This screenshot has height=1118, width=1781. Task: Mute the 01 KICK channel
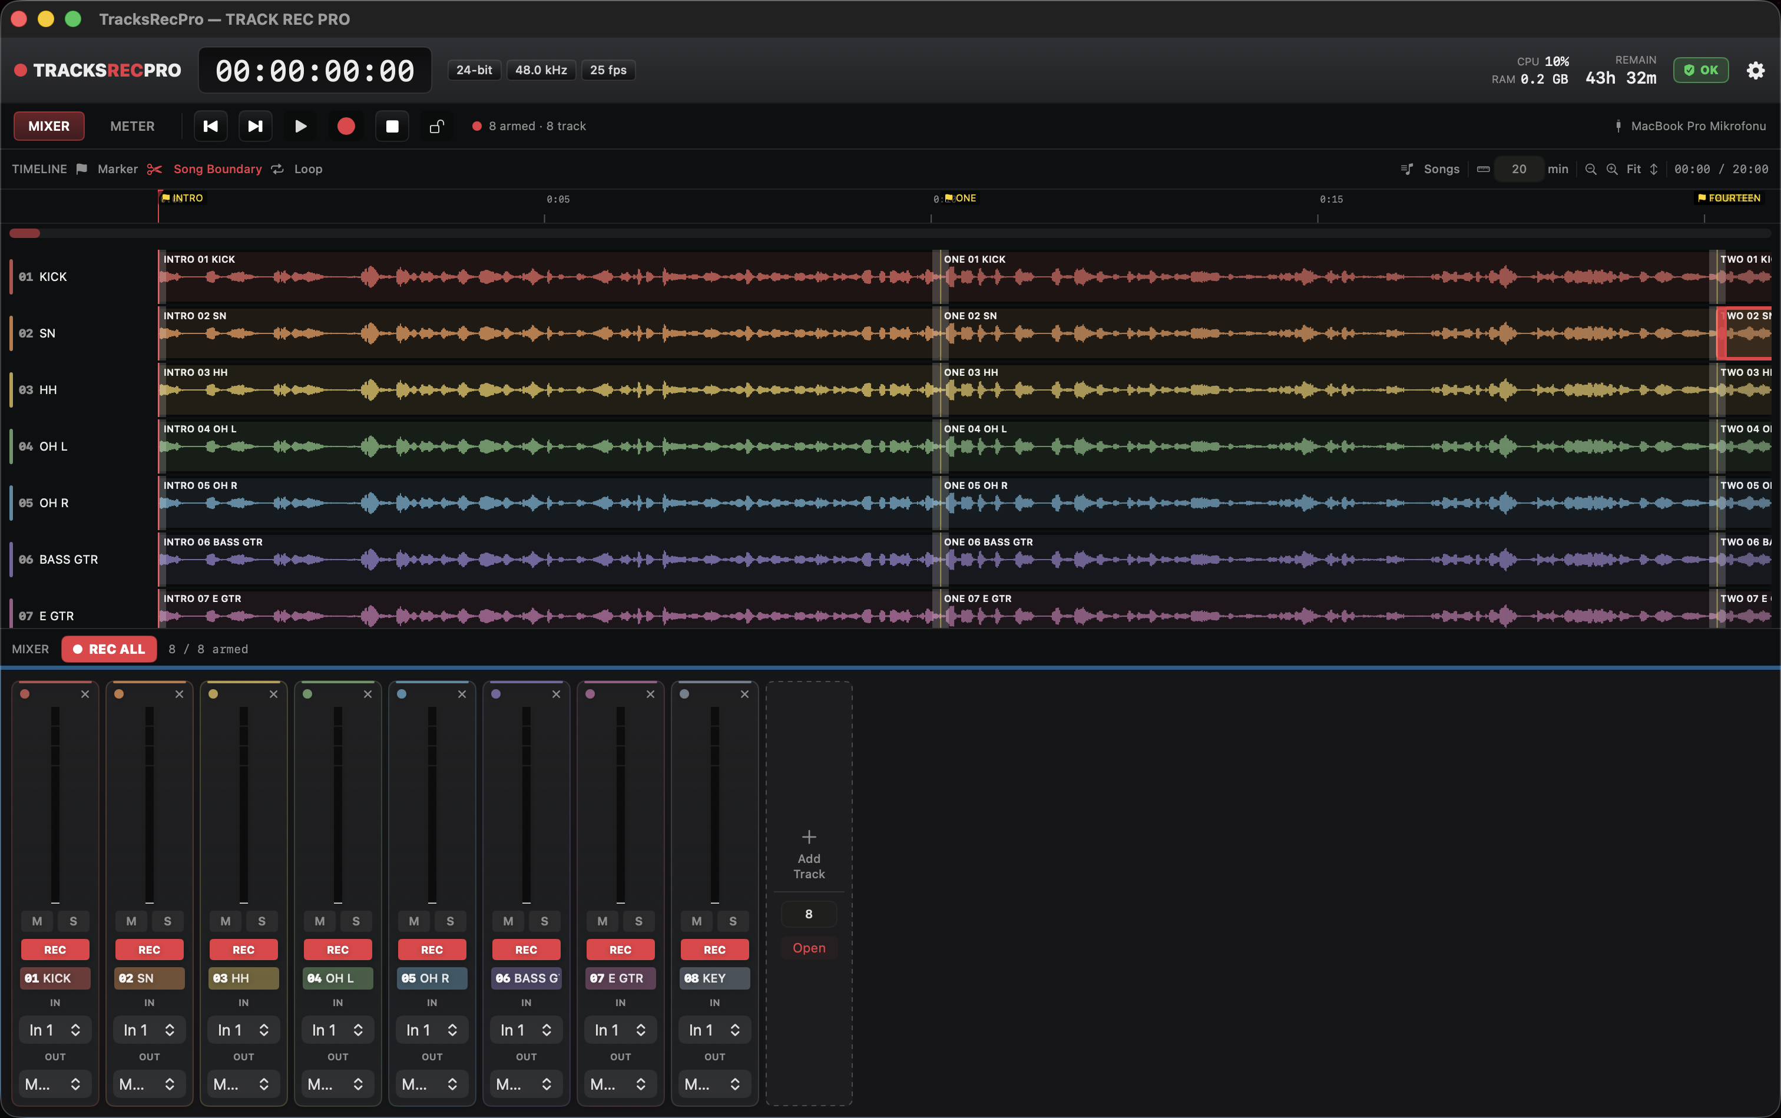click(37, 921)
